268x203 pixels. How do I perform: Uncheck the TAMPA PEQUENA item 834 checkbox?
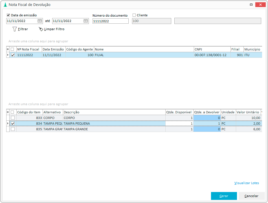[13, 123]
